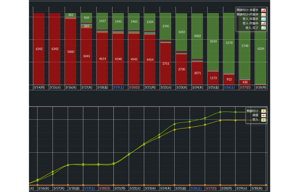Click the 3/21(月) label on line chart axis
This screenshot has height=192, width=299.
(x=120, y=188)
